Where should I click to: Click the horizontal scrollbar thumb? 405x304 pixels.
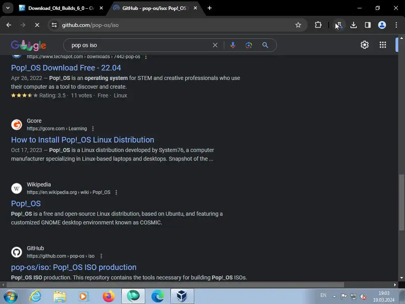click(x=175, y=285)
